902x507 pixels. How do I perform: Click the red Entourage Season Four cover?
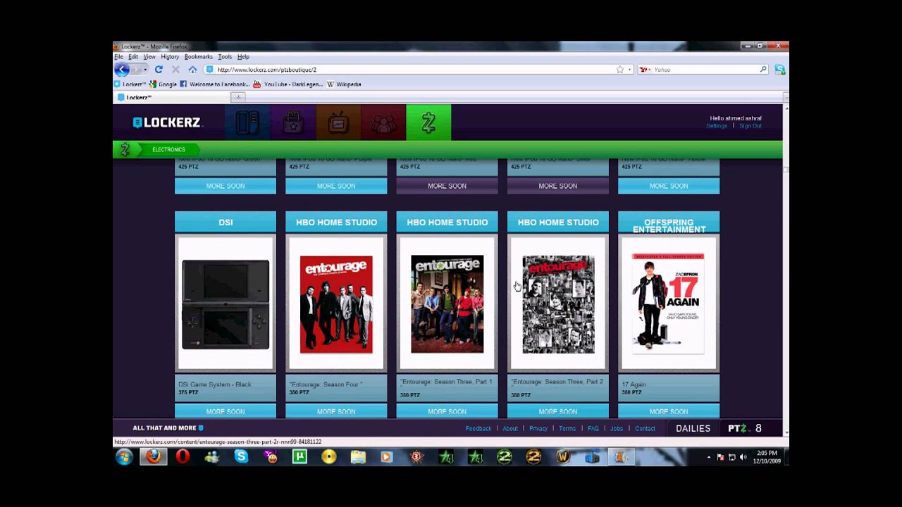click(x=336, y=304)
